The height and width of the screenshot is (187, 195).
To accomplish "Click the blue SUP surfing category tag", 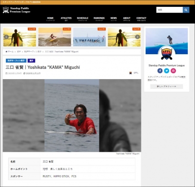I will pyautogui.click(x=16, y=61).
